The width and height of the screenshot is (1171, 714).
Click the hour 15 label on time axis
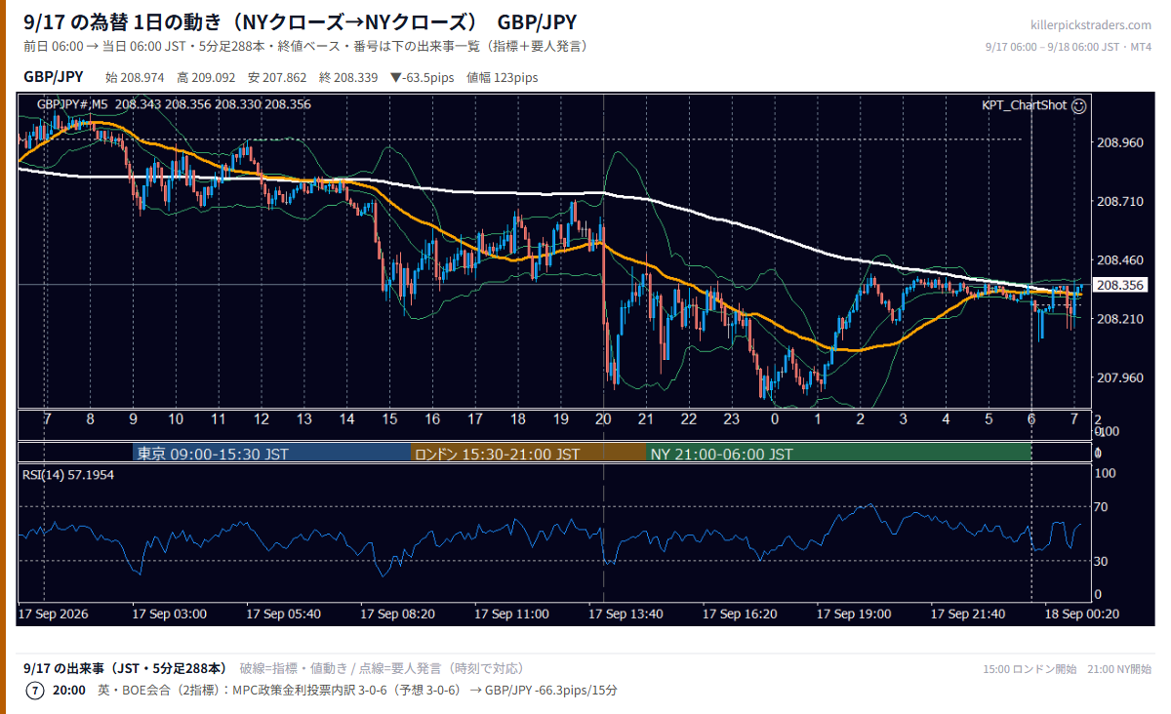click(x=389, y=419)
